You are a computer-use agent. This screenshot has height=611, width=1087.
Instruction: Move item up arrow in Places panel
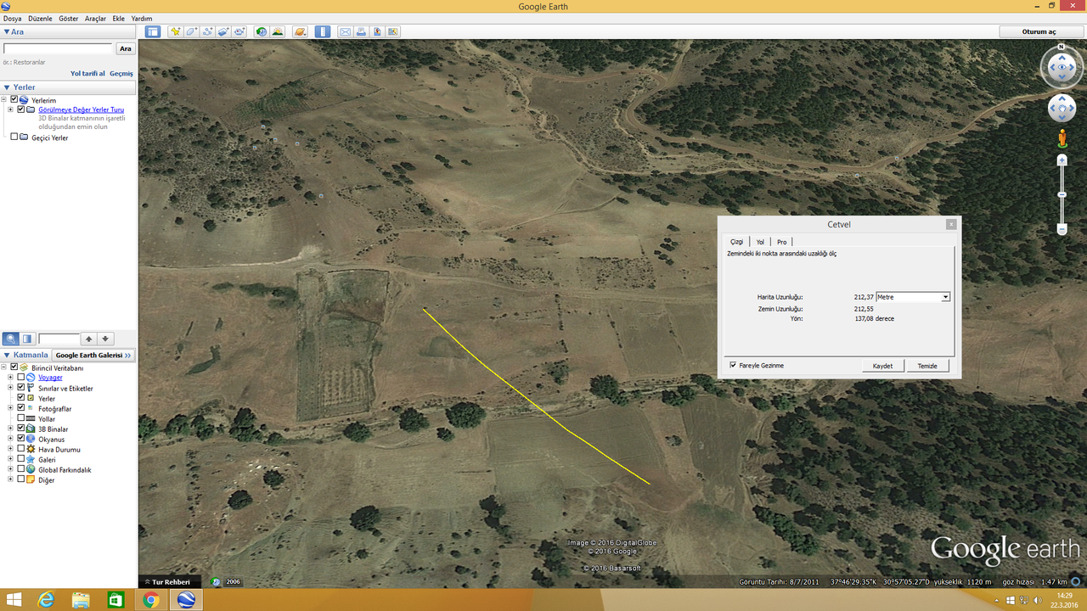click(x=88, y=339)
